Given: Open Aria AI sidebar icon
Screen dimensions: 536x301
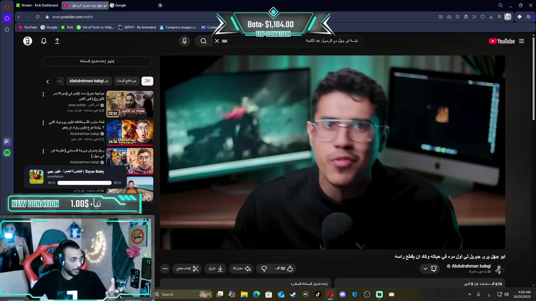Looking at the screenshot, I should 7,142.
